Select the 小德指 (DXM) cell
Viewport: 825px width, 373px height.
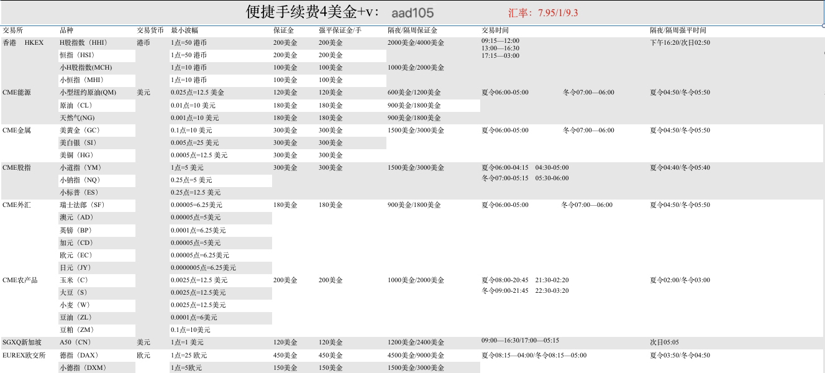click(x=83, y=368)
